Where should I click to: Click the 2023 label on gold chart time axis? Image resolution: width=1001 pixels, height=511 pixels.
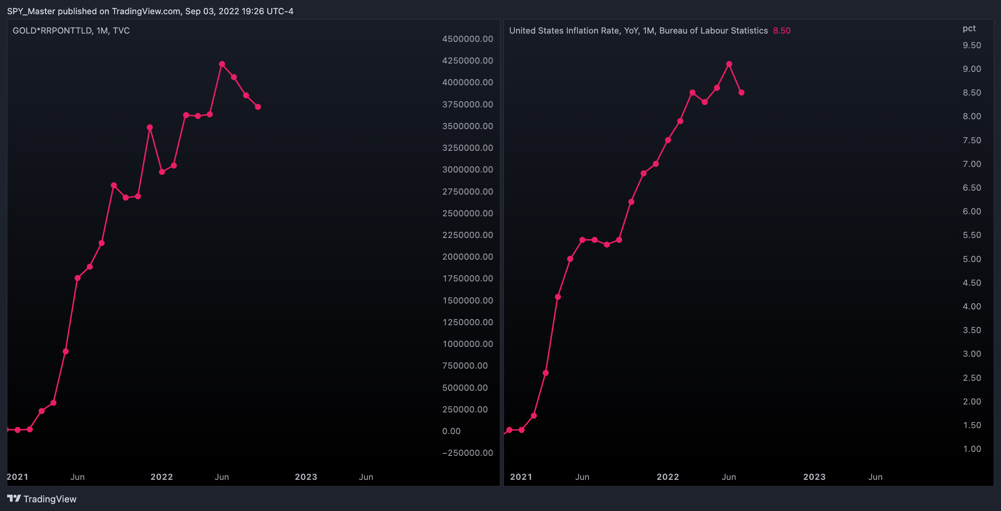click(x=306, y=477)
